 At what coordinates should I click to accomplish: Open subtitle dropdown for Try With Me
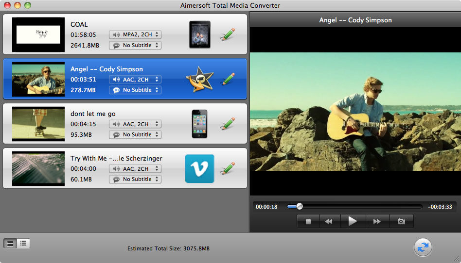click(x=135, y=179)
